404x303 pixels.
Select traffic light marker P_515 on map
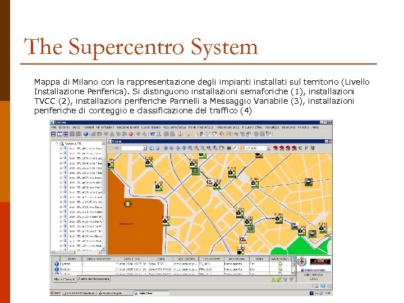pyautogui.click(x=232, y=173)
